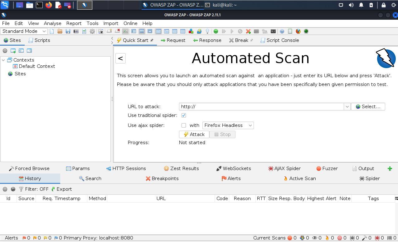Collapse the Contexts tree node
398x242 pixels.
(x=3, y=60)
